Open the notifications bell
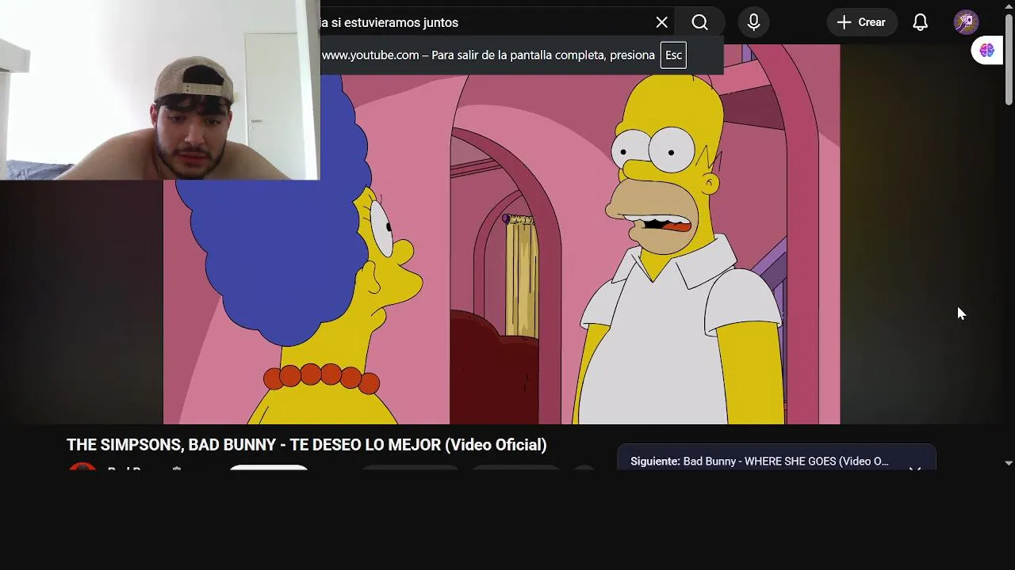The height and width of the screenshot is (570, 1015). point(920,22)
